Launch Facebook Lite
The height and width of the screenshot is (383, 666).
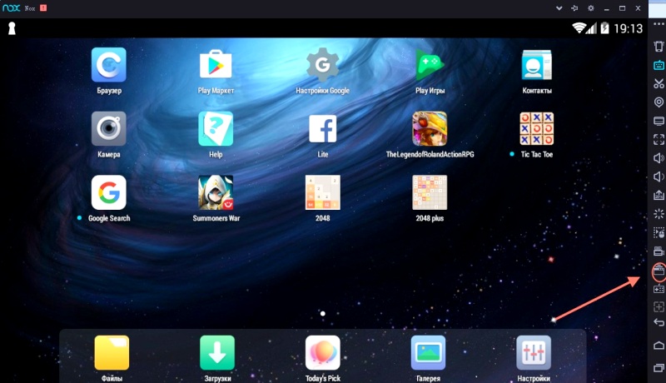(x=322, y=129)
